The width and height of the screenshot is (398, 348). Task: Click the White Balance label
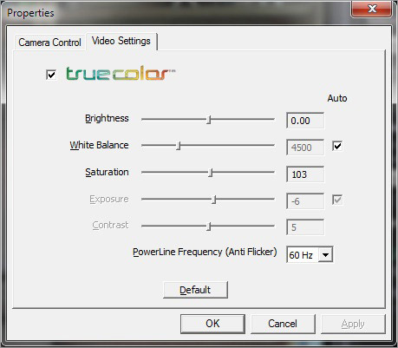pyautogui.click(x=99, y=145)
